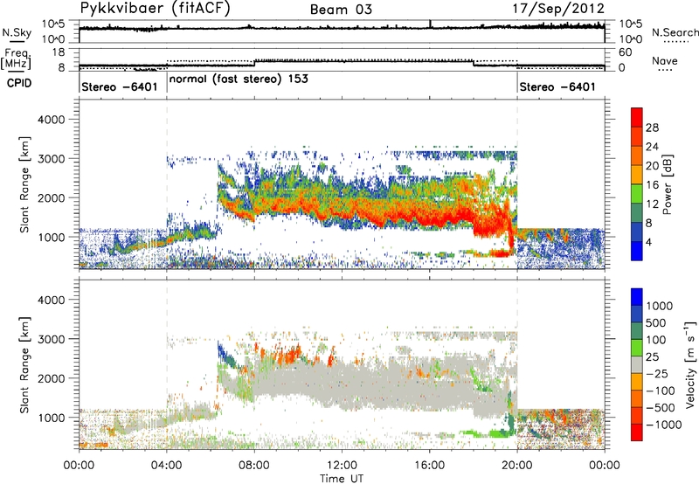Click the "18" frequency axis tick
This screenshot has width=699, height=484.
[x=59, y=52]
